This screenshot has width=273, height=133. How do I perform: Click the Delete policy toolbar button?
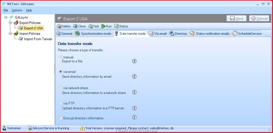pyautogui.click(x=63, y=26)
